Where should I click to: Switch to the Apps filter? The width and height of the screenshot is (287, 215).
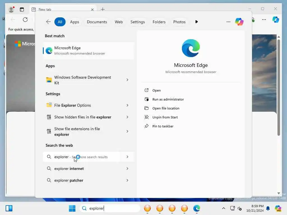[75, 22]
